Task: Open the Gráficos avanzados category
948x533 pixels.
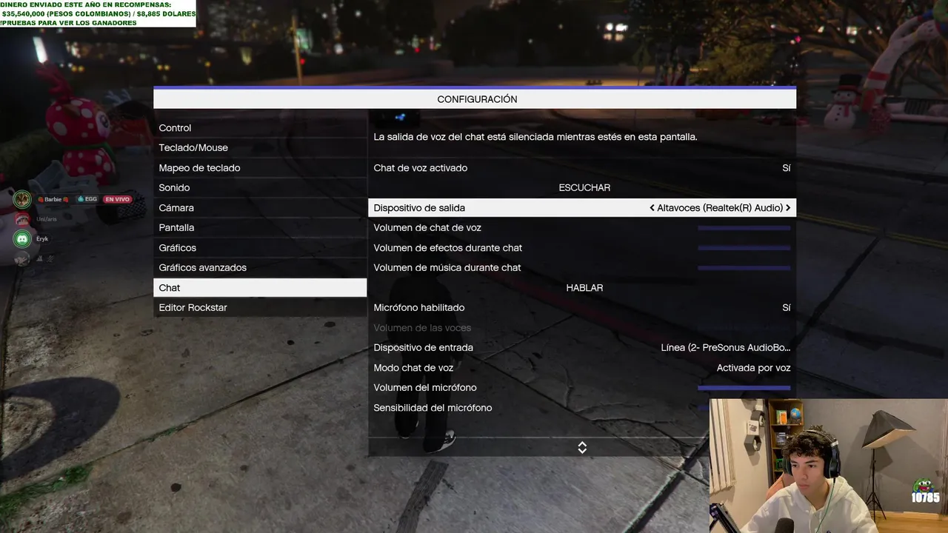Action: coord(260,268)
